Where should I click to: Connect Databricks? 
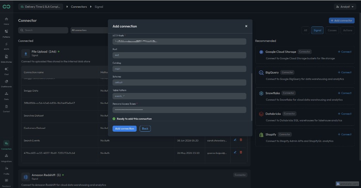344,114
